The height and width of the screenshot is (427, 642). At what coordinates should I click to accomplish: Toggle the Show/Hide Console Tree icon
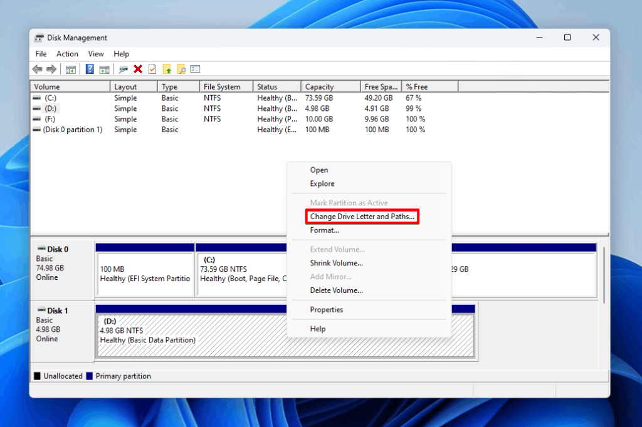pyautogui.click(x=70, y=69)
